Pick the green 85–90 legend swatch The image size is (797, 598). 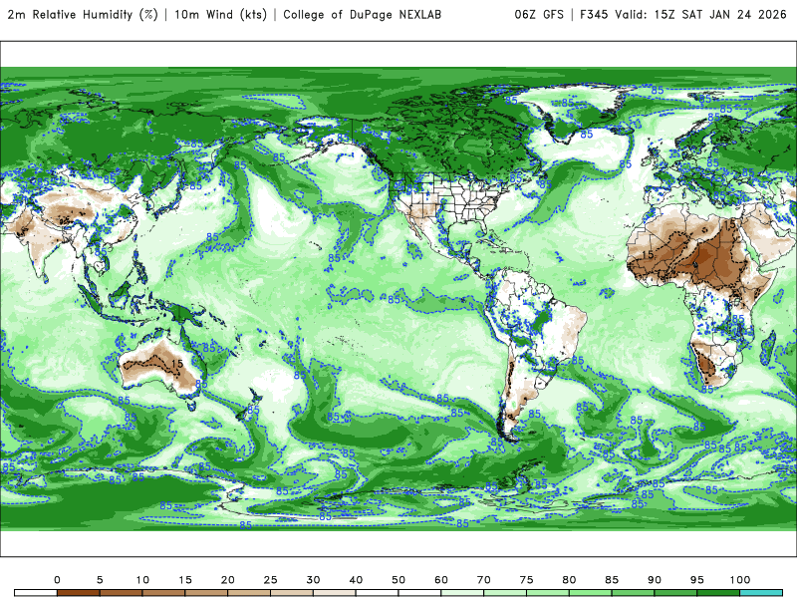[634, 593]
